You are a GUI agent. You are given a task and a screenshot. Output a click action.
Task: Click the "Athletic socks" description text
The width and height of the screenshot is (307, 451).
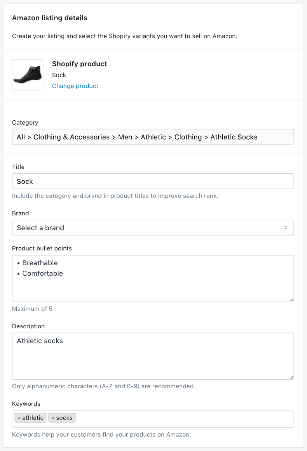tap(40, 341)
